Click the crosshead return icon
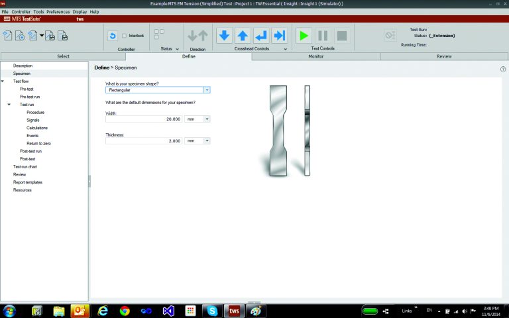 (260, 36)
